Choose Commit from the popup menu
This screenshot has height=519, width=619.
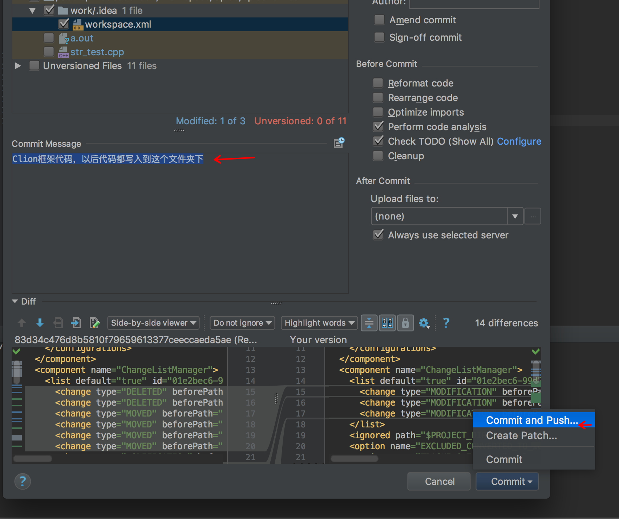[534, 459]
